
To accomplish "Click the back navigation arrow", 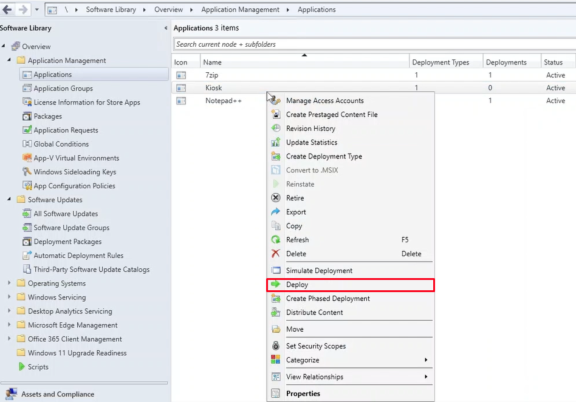I will coord(7,10).
